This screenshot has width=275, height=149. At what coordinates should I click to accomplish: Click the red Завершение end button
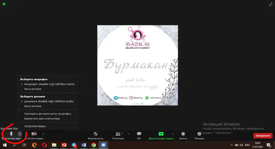pyautogui.click(x=263, y=136)
